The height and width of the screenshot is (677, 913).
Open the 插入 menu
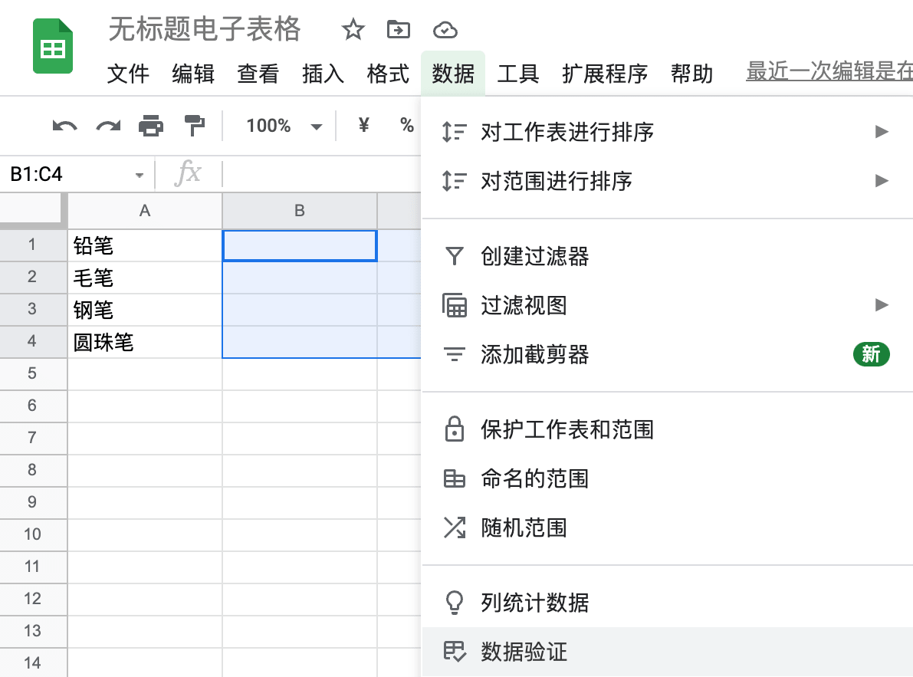coord(323,74)
